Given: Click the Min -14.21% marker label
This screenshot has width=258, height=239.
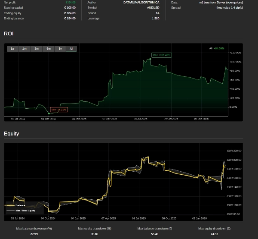Looking at the screenshot, I should pos(59,110).
